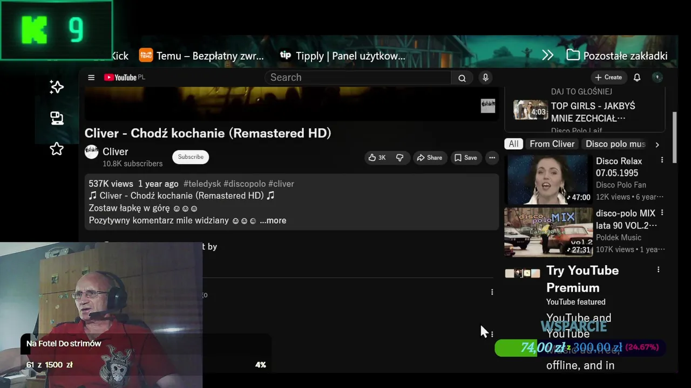Open more actions menu beside Save
The width and height of the screenshot is (691, 388).
click(x=492, y=158)
